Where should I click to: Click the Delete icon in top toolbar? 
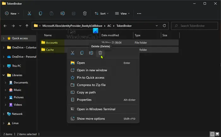click(x=85, y=14)
